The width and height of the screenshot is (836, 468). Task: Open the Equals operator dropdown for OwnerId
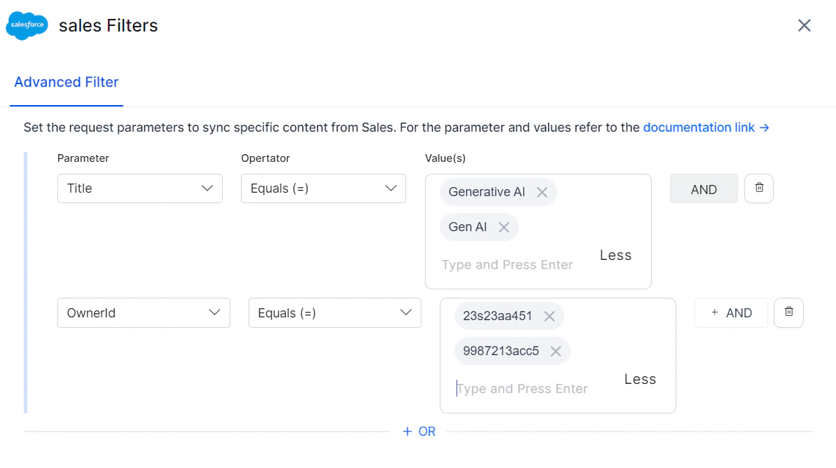335,312
